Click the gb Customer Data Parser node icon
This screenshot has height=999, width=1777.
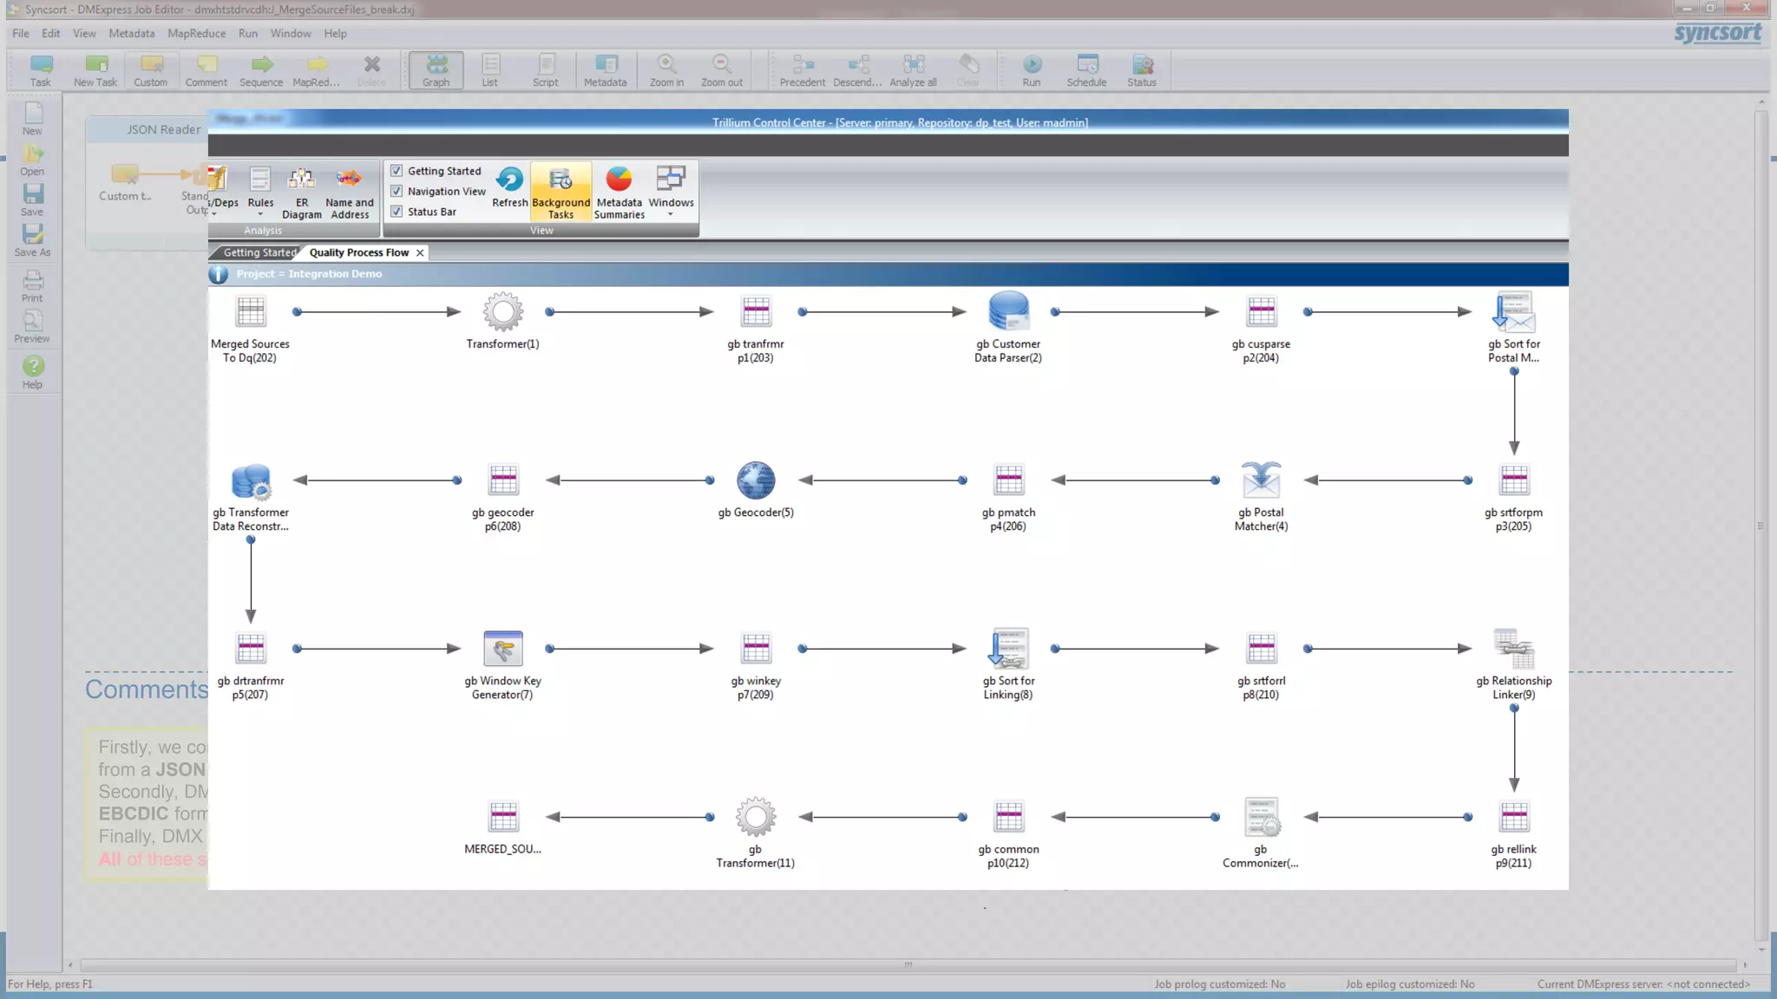(1008, 310)
